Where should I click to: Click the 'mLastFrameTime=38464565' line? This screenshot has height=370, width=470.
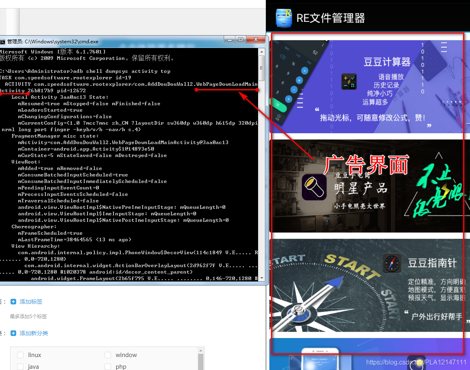click(75, 240)
